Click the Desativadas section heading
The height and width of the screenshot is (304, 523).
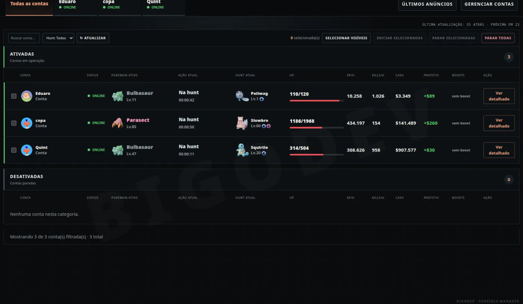coord(27,176)
